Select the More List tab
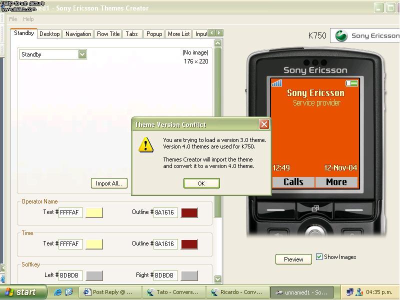This screenshot has height=300, width=400. coord(179,34)
